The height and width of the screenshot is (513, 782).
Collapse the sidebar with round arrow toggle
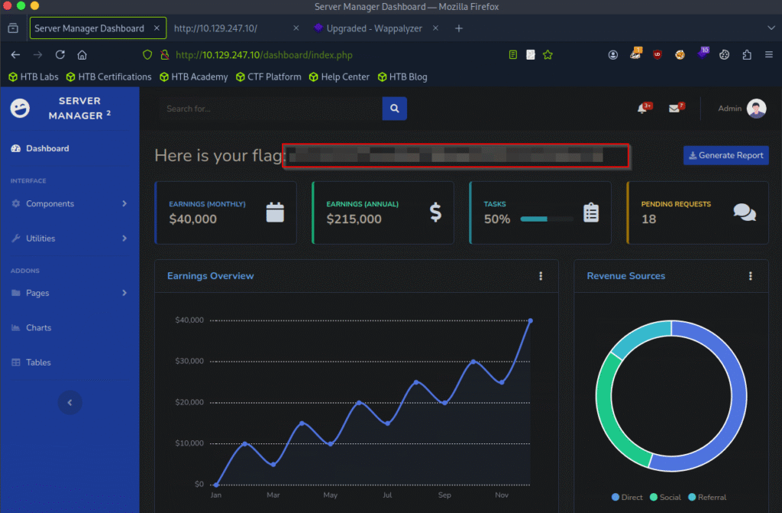coord(70,402)
